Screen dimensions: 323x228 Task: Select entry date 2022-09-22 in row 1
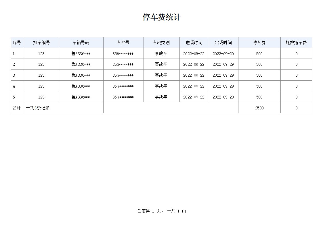(x=194, y=54)
